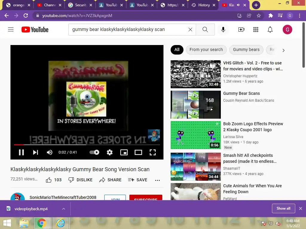Save video to a playlist

[x=138, y=180]
